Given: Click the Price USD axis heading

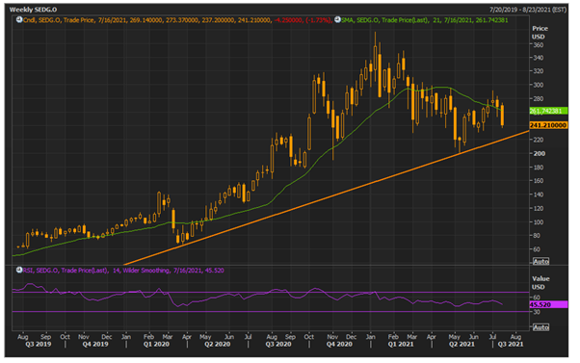Looking at the screenshot, I should pos(540,33).
